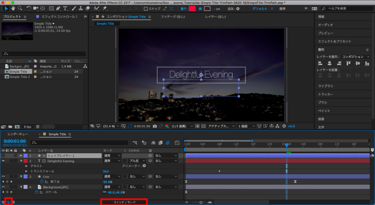This screenshot has width=375, height=205.
Task: Tick the スナップ checkbox
Action: pos(146,8)
